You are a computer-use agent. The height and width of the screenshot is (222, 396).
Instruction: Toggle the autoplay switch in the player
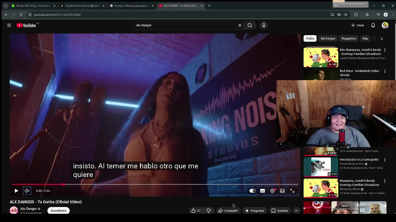[x=253, y=191]
